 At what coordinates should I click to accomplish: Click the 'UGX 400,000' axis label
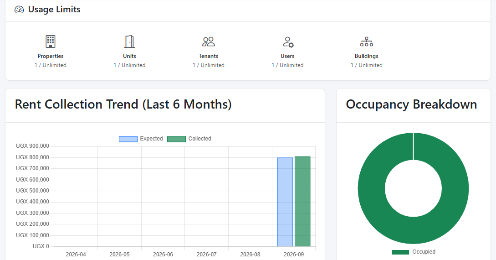click(33, 202)
